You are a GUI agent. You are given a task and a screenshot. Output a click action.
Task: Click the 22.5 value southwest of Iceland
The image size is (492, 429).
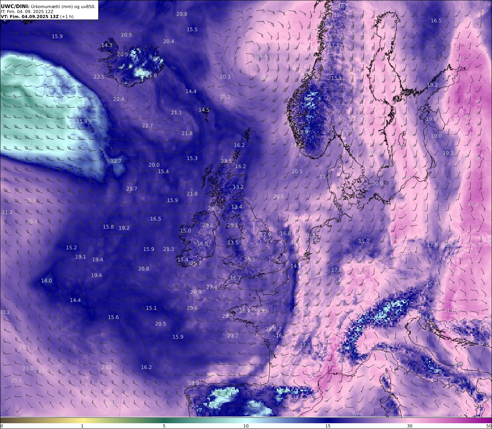point(99,77)
